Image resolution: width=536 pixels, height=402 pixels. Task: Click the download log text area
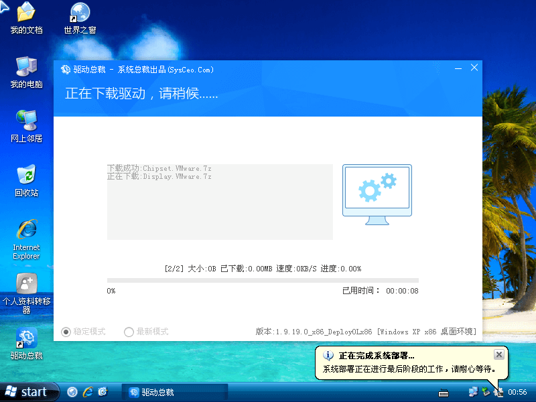click(x=220, y=202)
